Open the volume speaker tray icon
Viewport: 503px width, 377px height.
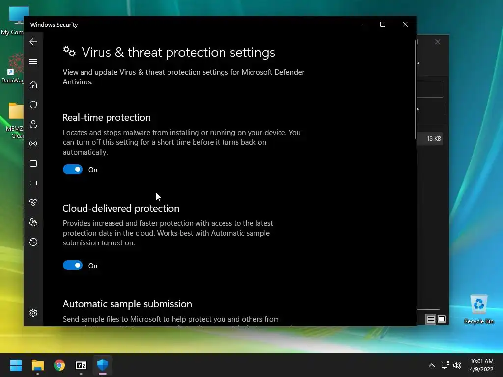pos(457,365)
